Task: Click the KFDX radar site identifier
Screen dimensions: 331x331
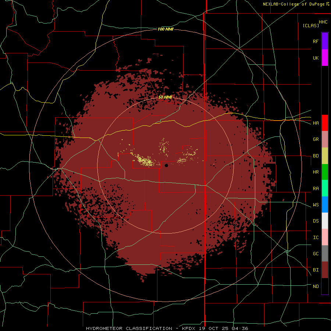Action: point(190,328)
